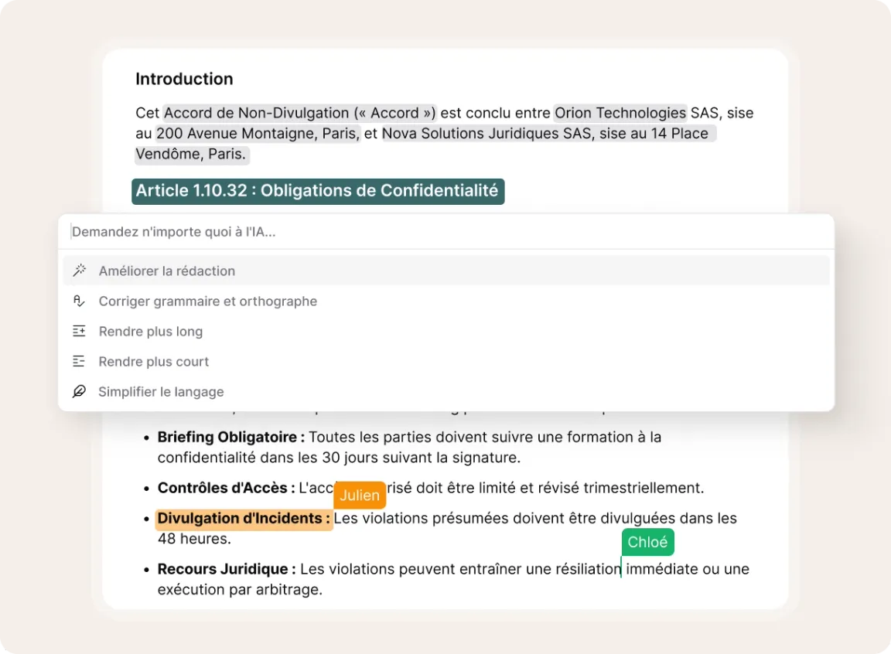The image size is (891, 654).
Task: Click the Accord de Non-Divulgation highlighted term
Action: click(300, 113)
